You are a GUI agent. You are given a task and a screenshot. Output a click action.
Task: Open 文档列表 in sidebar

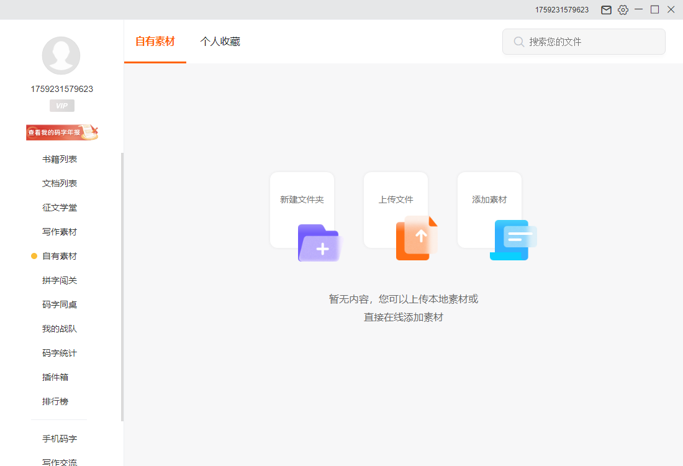tap(60, 183)
